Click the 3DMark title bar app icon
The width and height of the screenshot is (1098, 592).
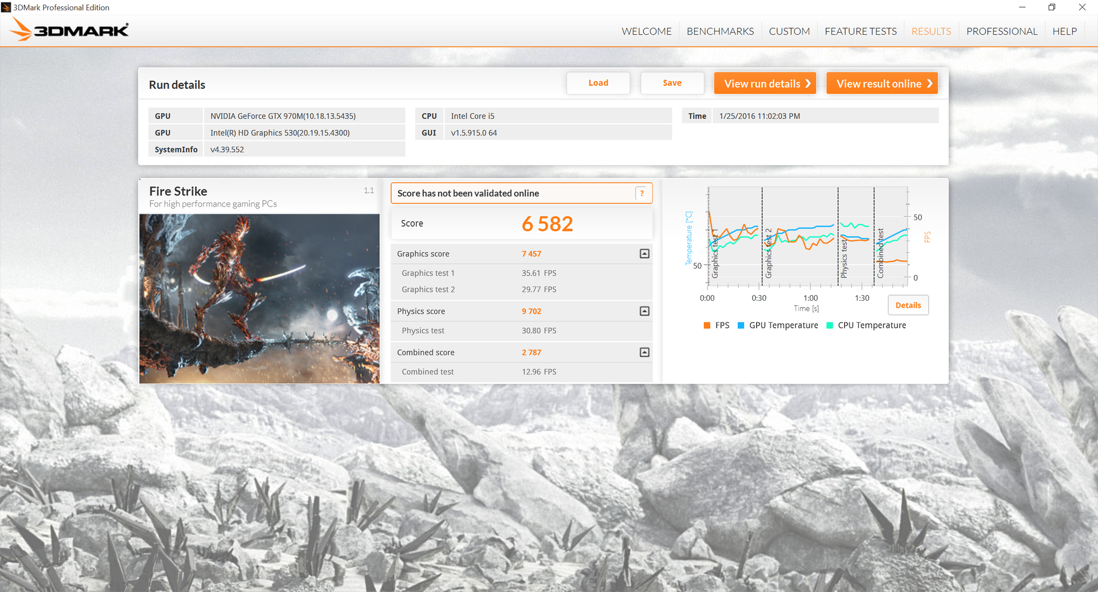6,7
